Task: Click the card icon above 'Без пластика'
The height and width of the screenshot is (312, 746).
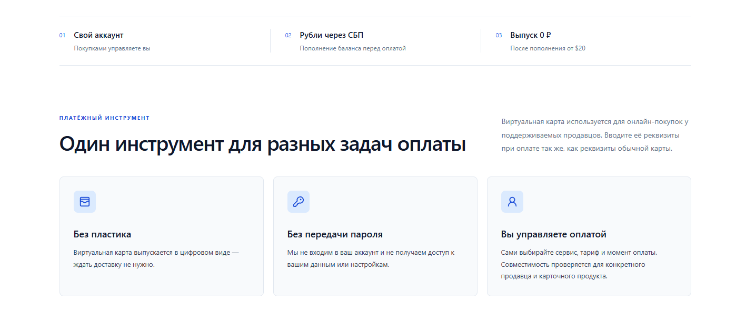Action: pyautogui.click(x=85, y=202)
